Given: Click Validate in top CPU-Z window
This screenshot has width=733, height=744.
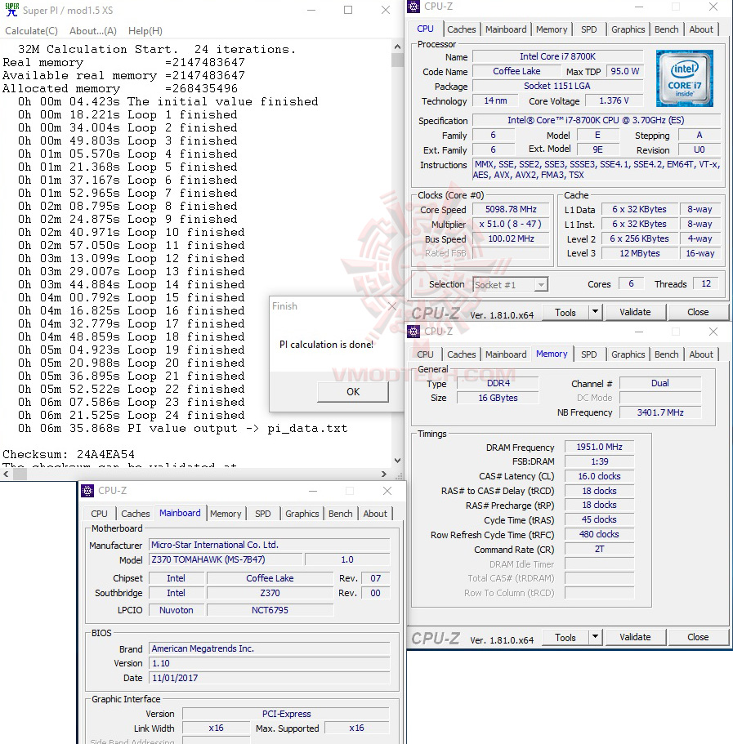Looking at the screenshot, I should (635, 312).
